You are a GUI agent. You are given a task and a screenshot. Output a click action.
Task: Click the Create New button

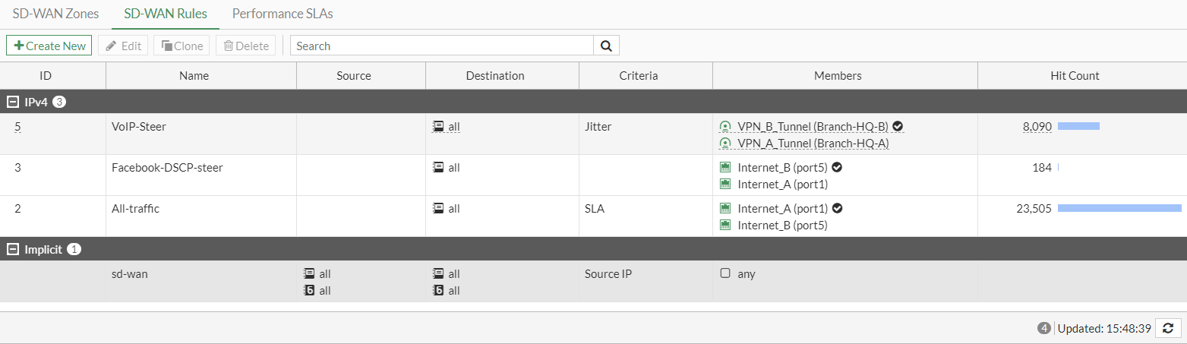click(49, 46)
